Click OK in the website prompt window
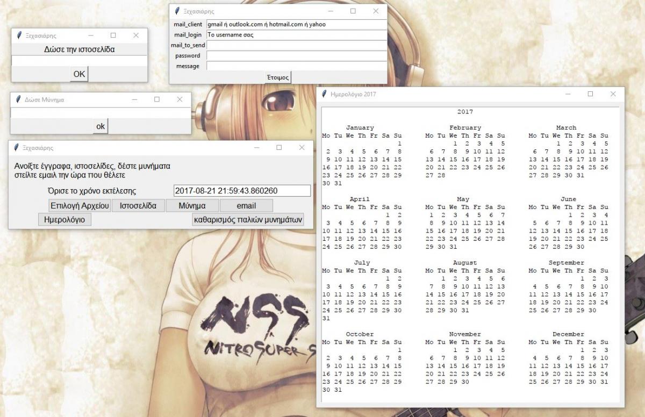The width and height of the screenshot is (645, 417). click(x=79, y=74)
